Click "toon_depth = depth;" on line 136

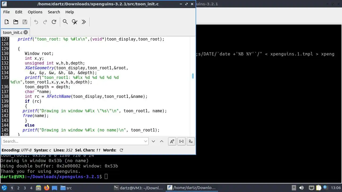(48, 87)
